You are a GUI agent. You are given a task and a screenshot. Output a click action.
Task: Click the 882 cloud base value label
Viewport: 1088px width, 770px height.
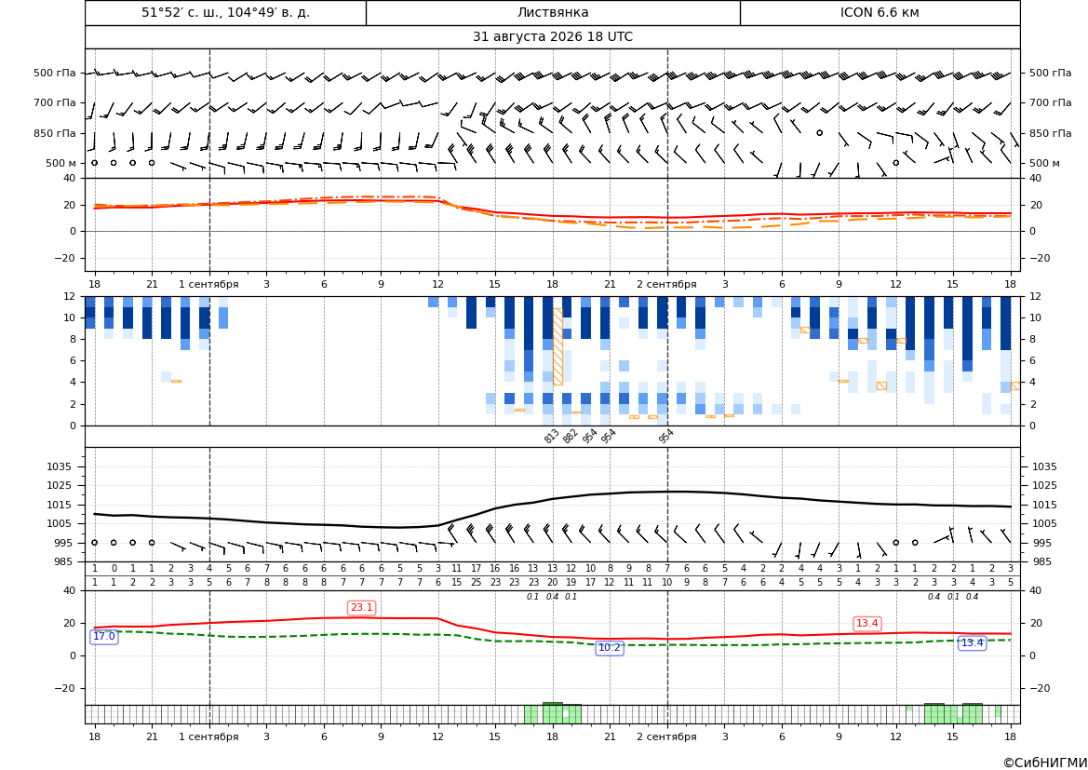click(x=571, y=436)
